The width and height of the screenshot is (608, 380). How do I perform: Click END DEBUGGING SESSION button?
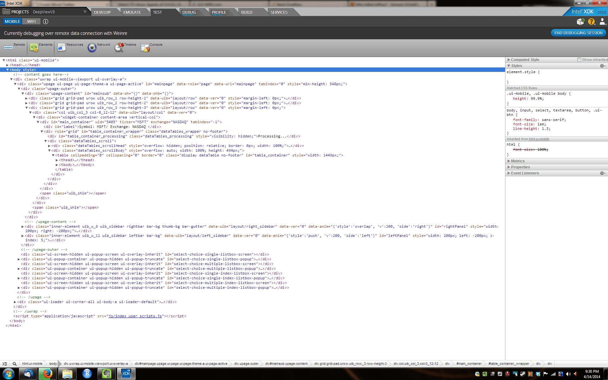pos(578,33)
